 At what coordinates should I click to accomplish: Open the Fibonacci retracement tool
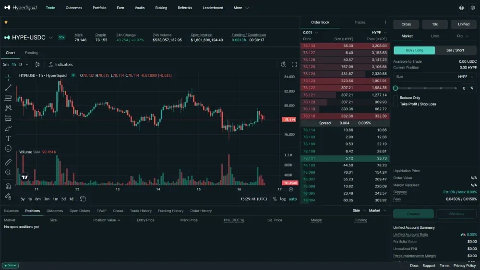click(8, 98)
